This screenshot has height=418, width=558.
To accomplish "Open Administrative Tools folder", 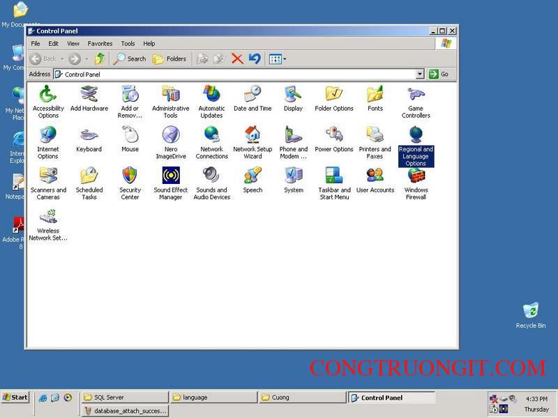I will click(x=171, y=101).
